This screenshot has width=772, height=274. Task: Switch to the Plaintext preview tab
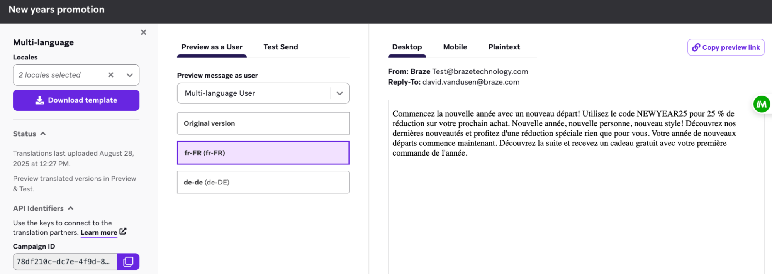coord(504,47)
